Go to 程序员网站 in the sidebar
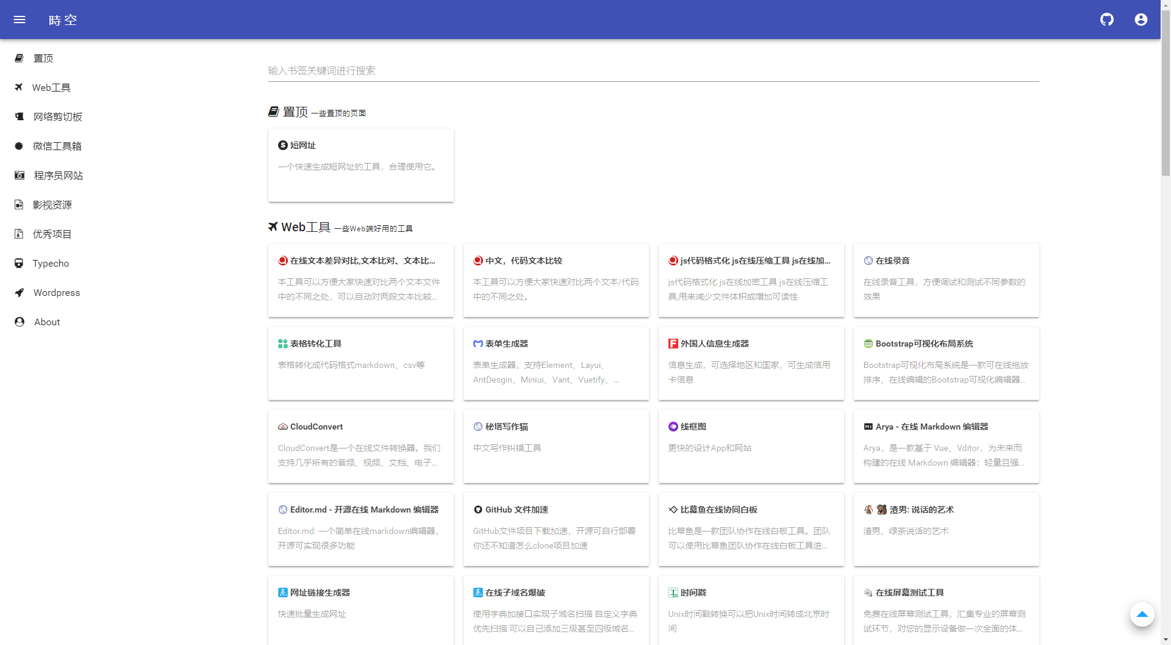1171x645 pixels. [58, 175]
